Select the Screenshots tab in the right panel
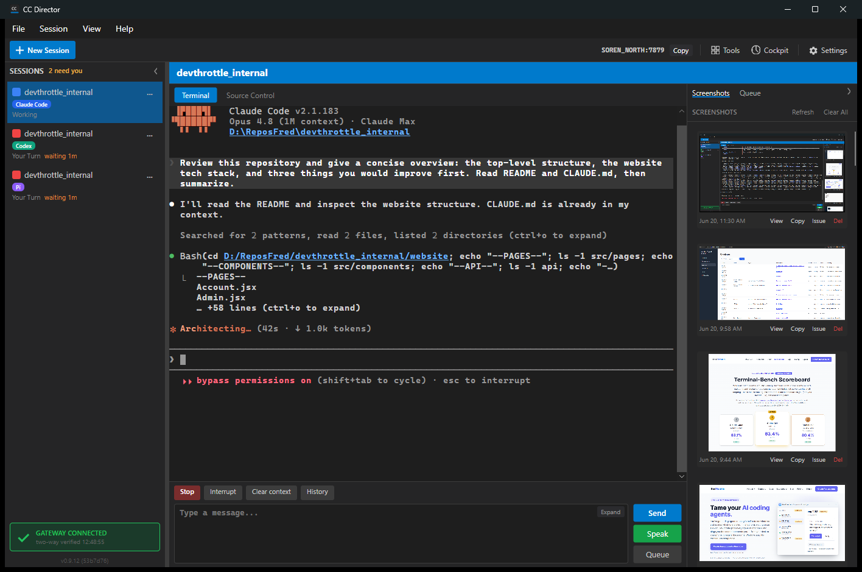The width and height of the screenshot is (862, 572). tap(710, 93)
